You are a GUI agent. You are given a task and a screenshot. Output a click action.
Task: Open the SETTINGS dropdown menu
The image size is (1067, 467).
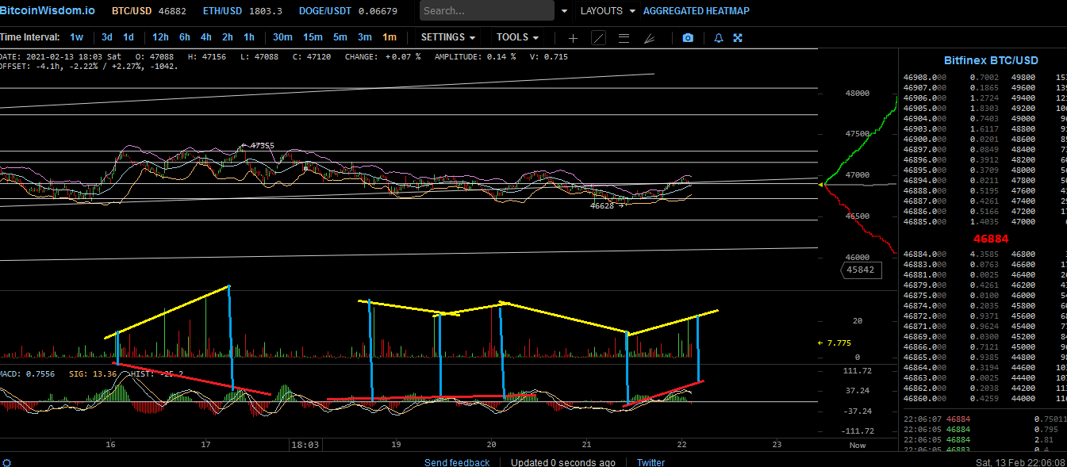448,37
